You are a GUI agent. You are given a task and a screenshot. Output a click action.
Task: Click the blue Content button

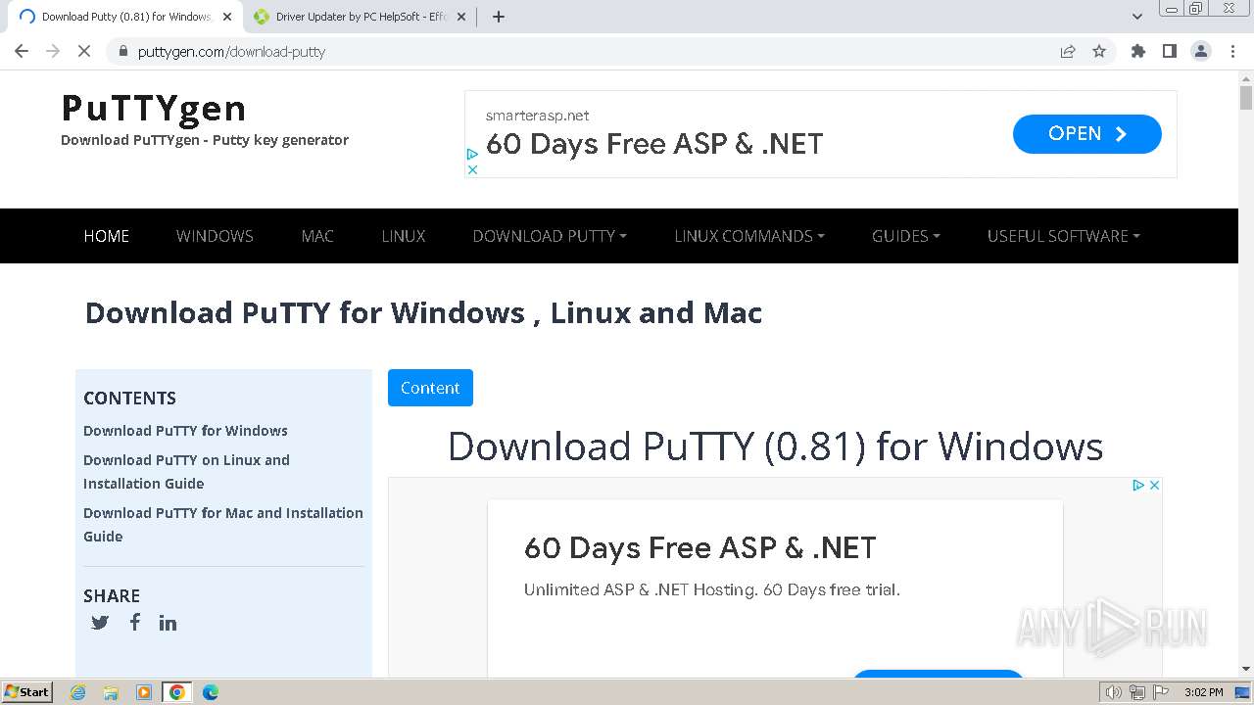click(430, 388)
